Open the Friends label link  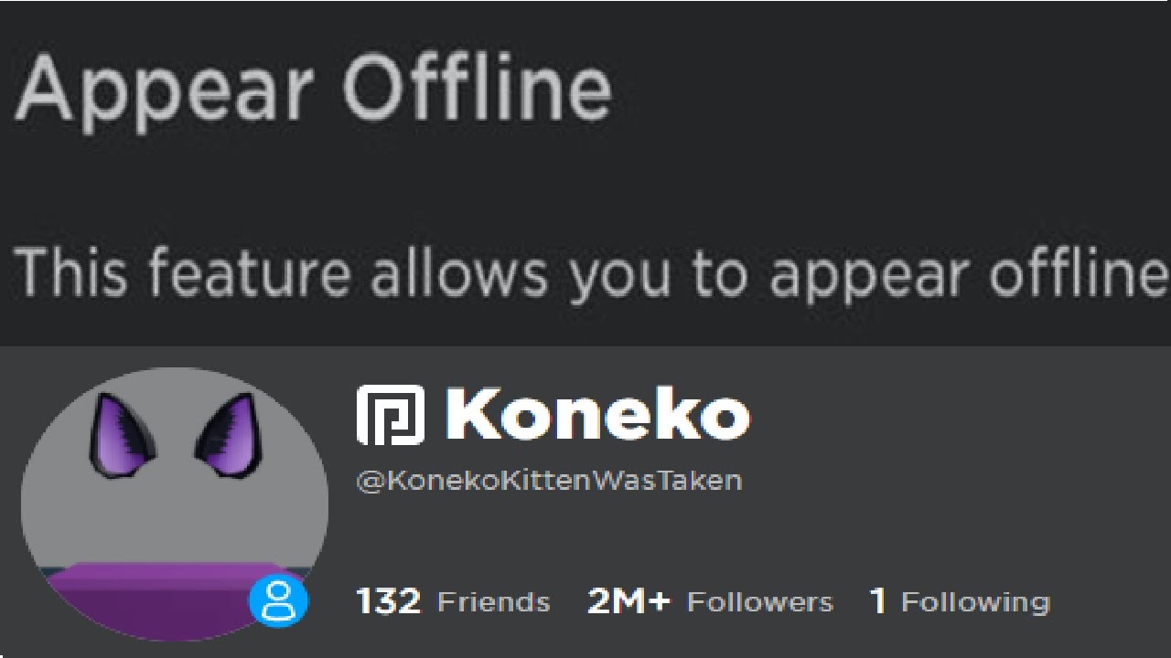coord(494,602)
